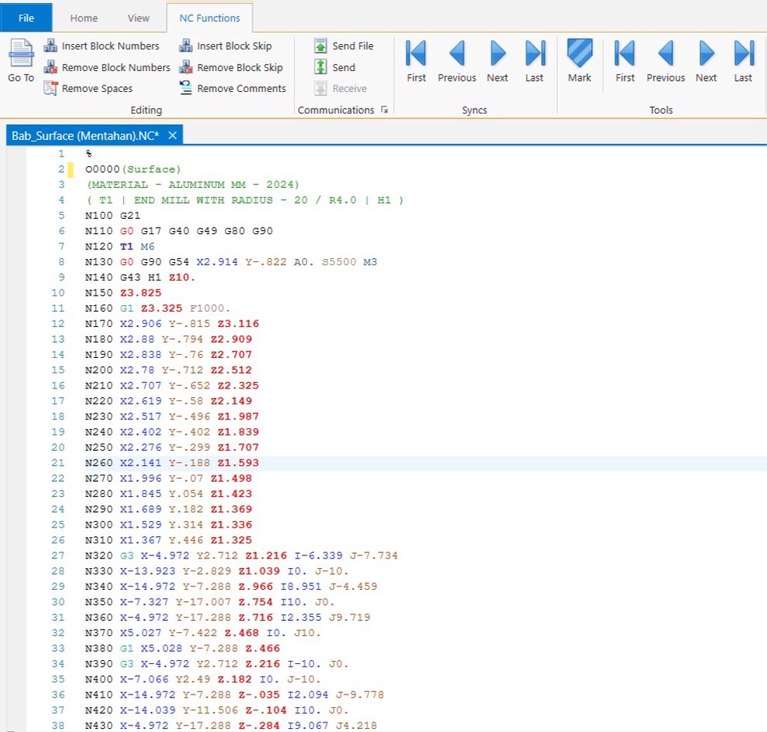Go to Previous sync in Syncs group
The image size is (767, 732).
(457, 61)
